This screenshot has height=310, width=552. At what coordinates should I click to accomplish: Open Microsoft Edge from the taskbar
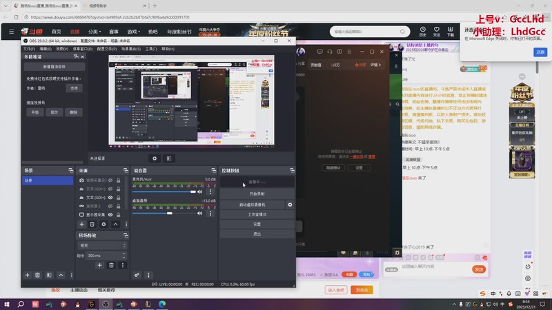click(x=162, y=304)
